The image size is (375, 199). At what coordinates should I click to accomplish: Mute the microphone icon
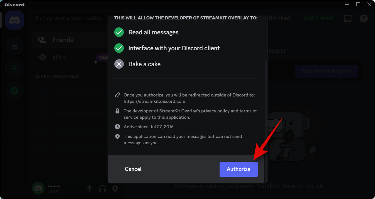[x=90, y=188]
